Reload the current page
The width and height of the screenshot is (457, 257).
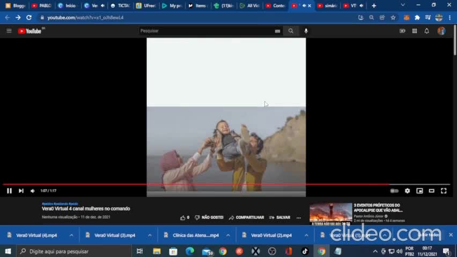(x=29, y=18)
